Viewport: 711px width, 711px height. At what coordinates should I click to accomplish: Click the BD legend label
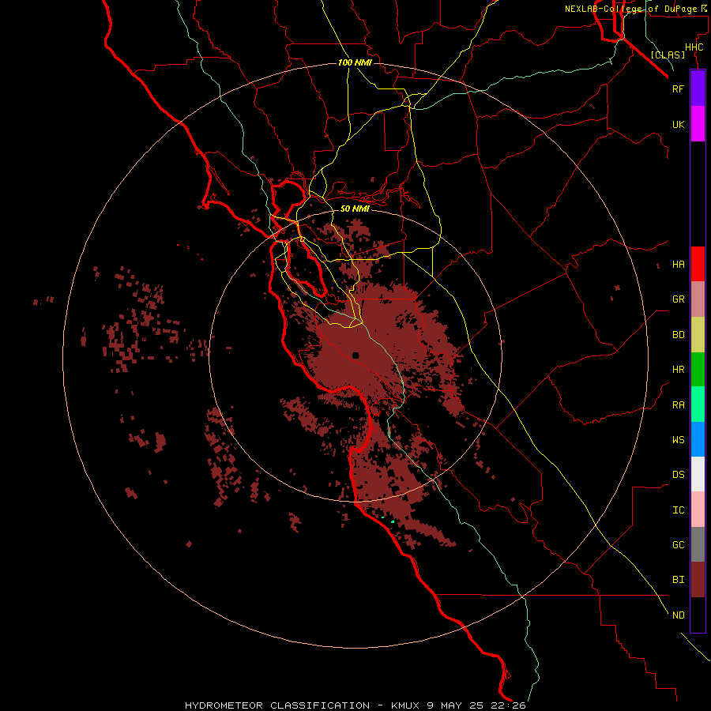(x=678, y=335)
